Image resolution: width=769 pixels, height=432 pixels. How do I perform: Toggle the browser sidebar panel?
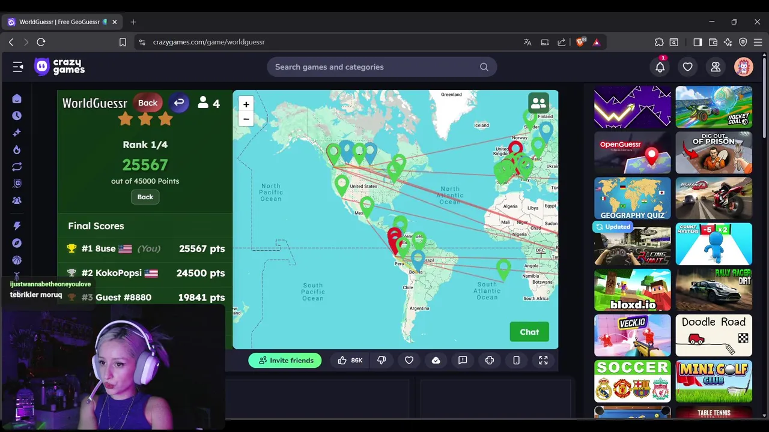click(698, 42)
